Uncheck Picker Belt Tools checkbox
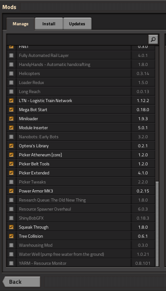The height and width of the screenshot is (291, 166). point(11,164)
